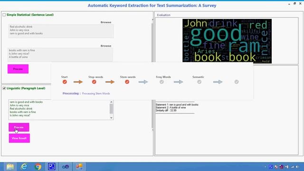The height and width of the screenshot is (171, 304).
Task: Click Process button in Simple Statistical section
Action: click(18, 69)
